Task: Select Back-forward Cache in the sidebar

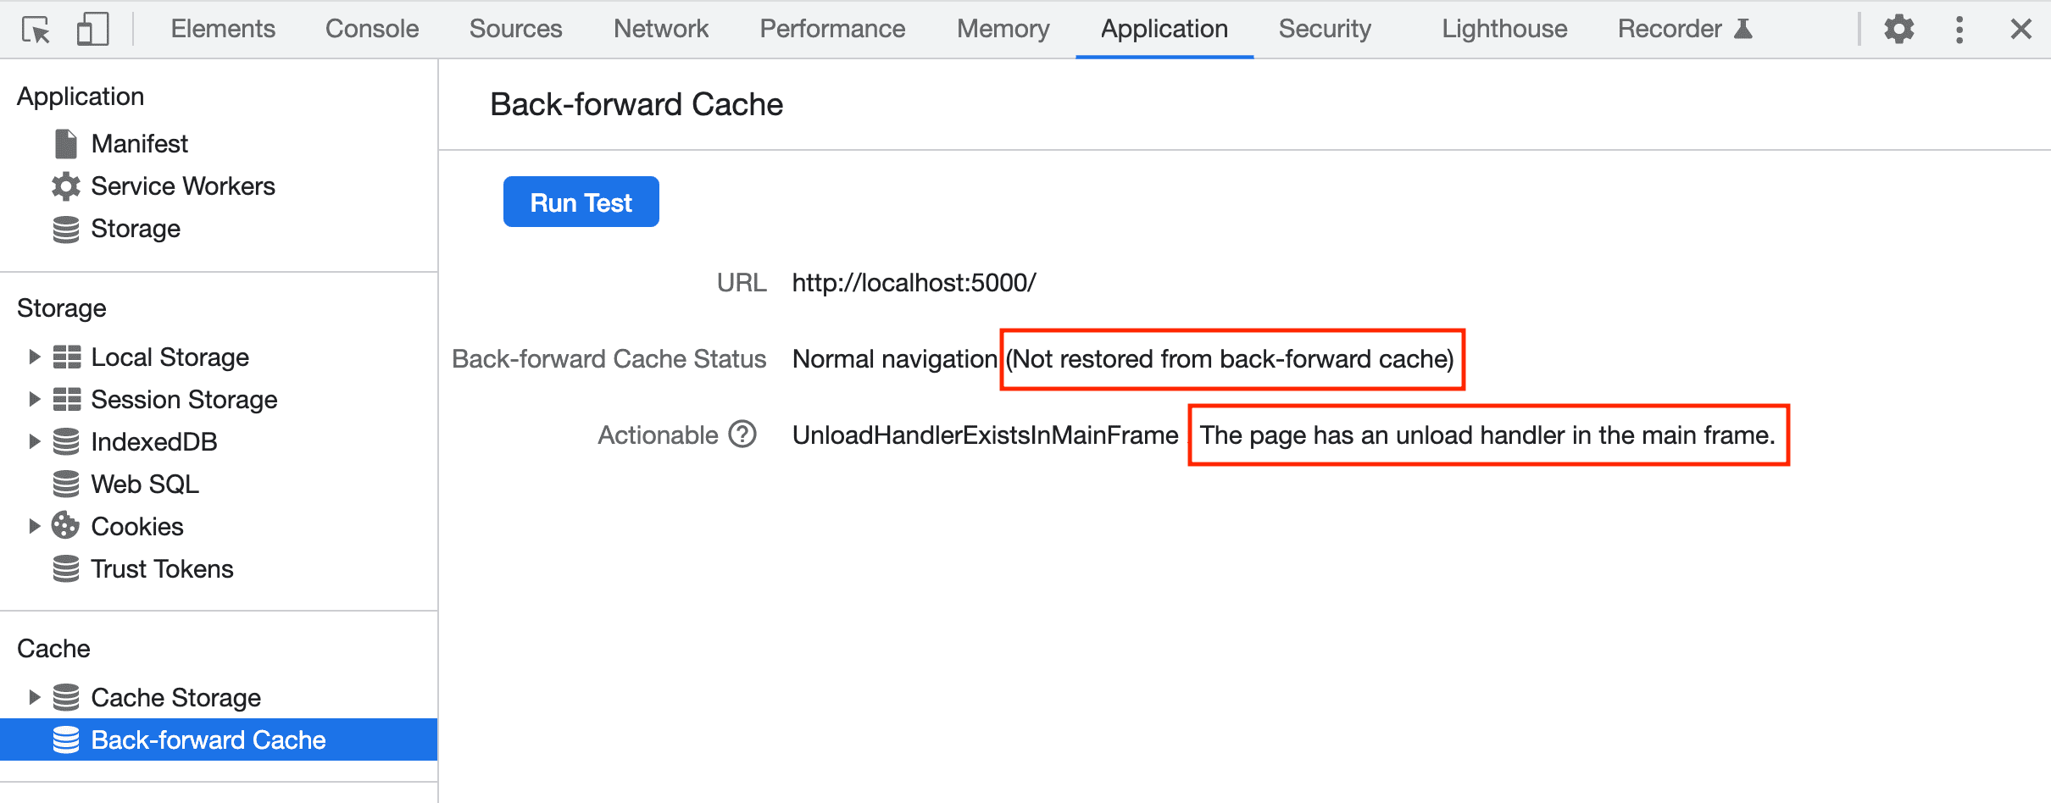Action: click(208, 739)
